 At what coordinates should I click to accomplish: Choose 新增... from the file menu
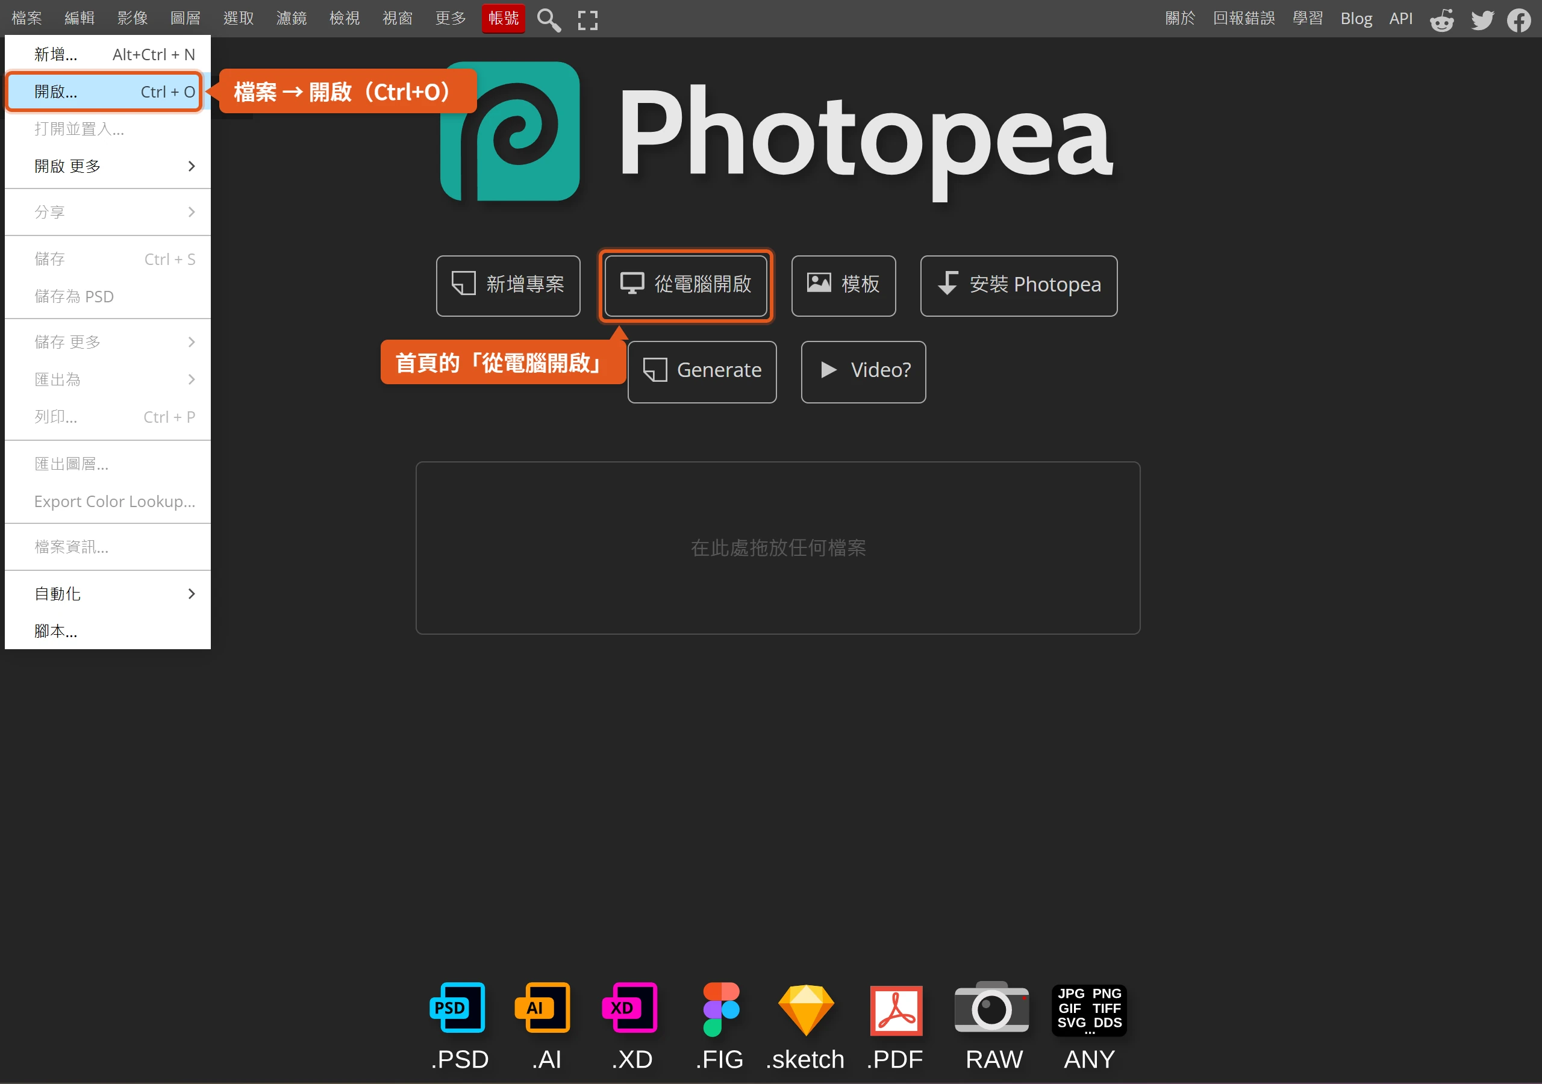point(107,54)
